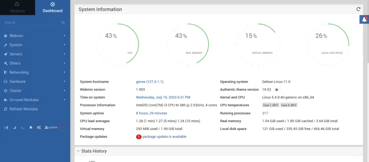The image size is (369, 162).
Task: Click the Core 3: 49°C temperature badge
Action: pos(289,105)
